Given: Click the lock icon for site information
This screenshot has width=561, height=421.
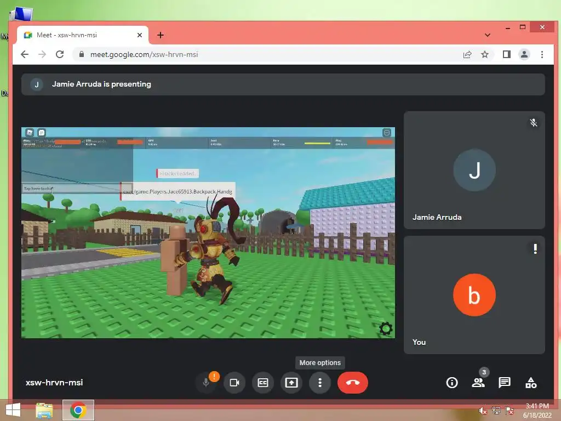Looking at the screenshot, I should [82, 54].
